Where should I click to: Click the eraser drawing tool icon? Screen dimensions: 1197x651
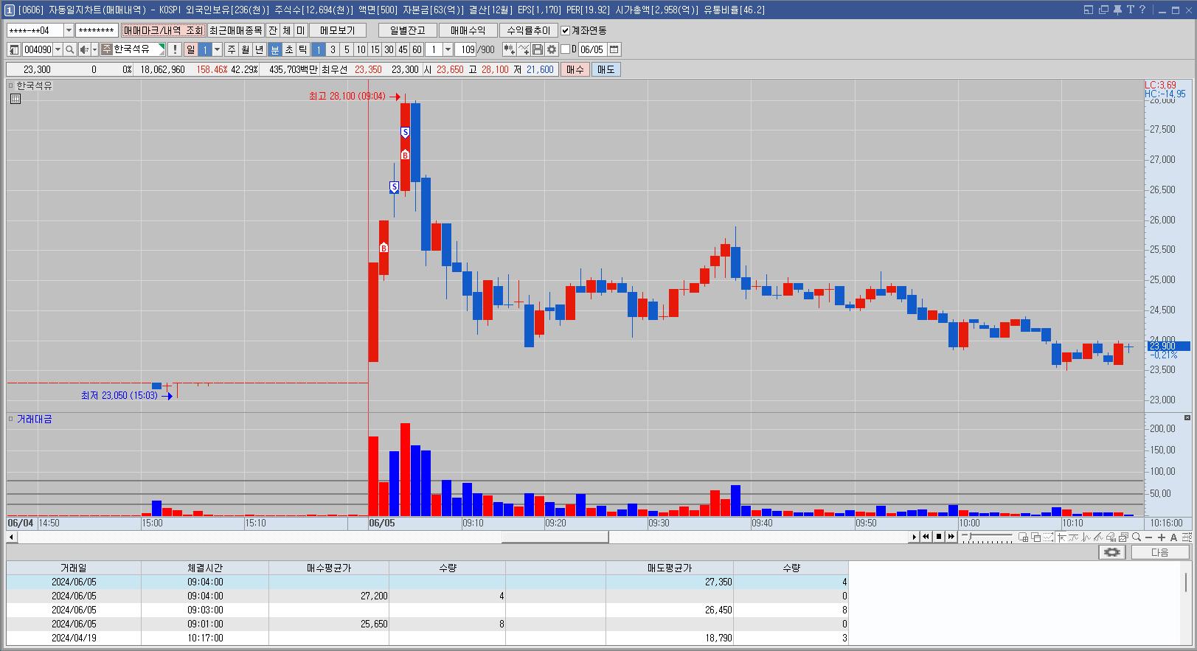click(x=1111, y=537)
